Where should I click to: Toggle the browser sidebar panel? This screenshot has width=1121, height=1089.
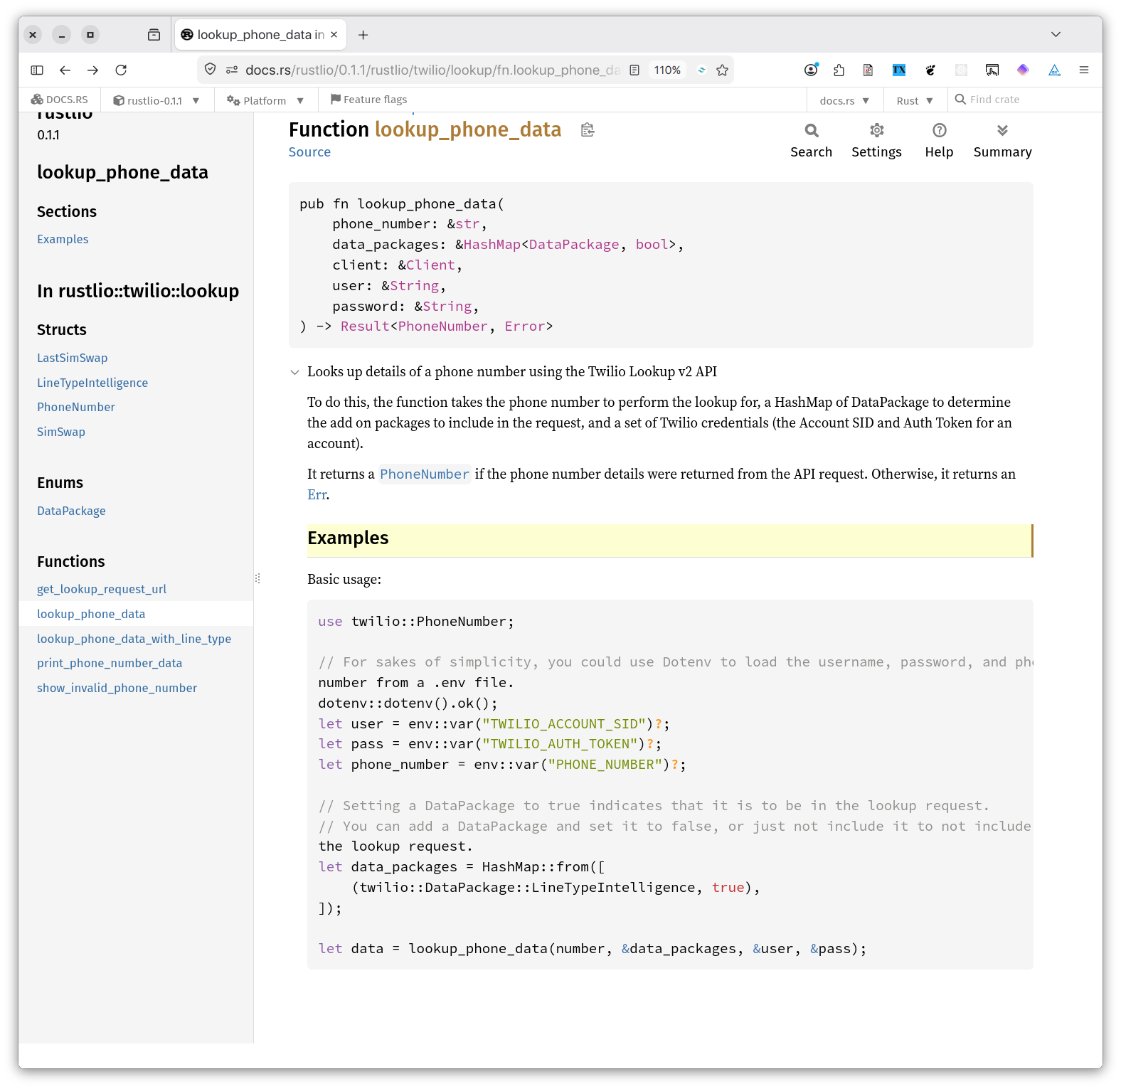[x=37, y=70]
